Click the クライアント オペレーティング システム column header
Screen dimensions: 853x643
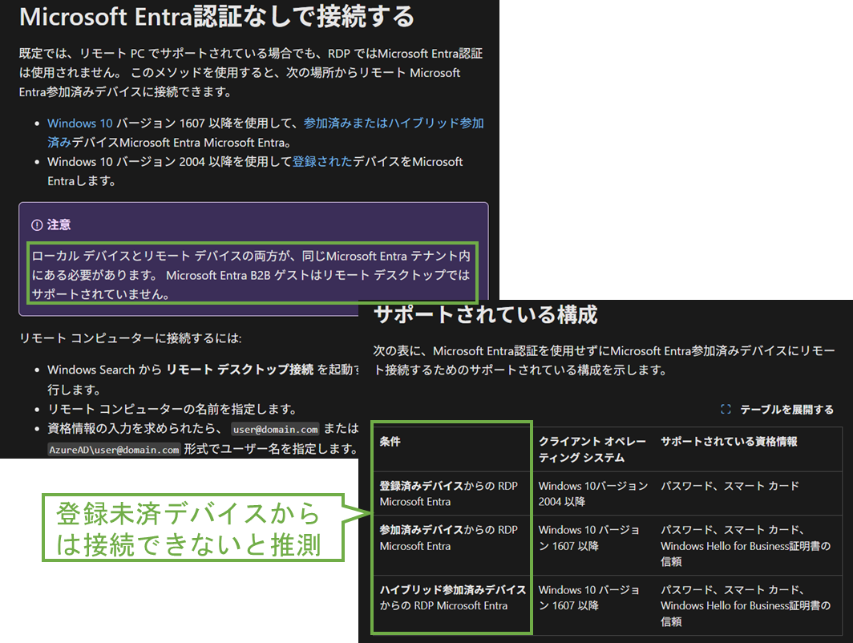pyautogui.click(x=592, y=449)
